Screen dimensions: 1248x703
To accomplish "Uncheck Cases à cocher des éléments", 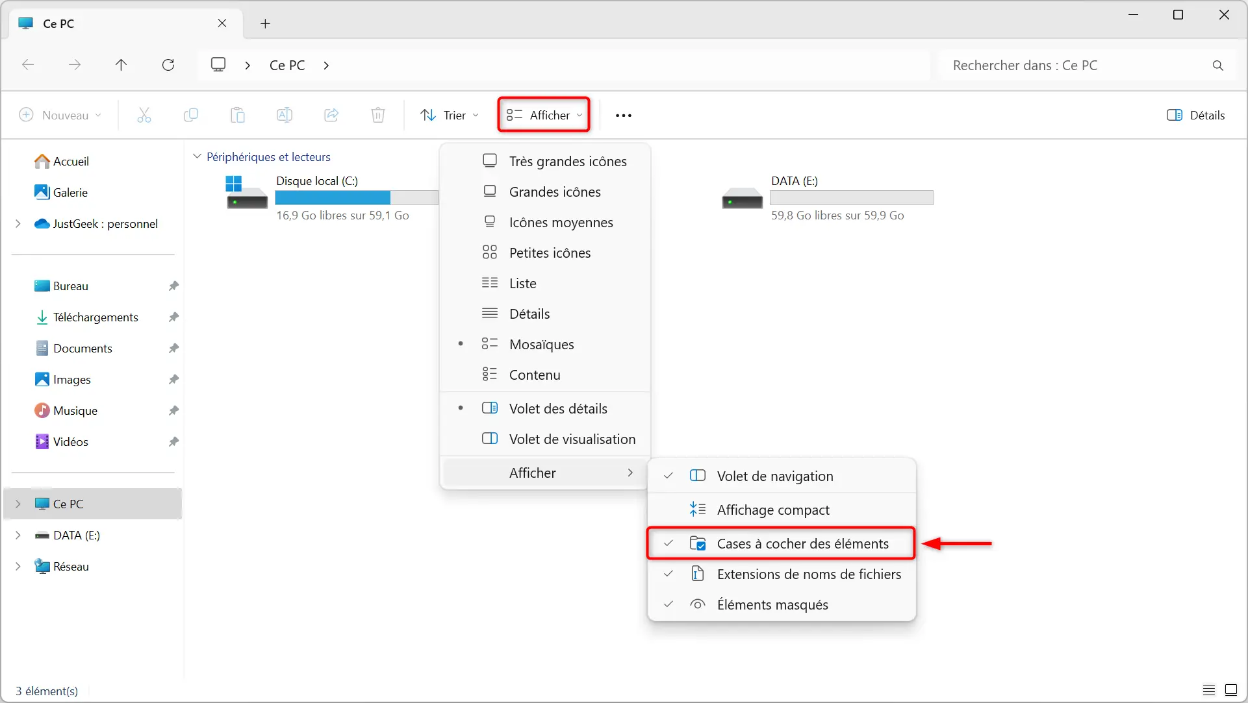I will click(x=782, y=543).
